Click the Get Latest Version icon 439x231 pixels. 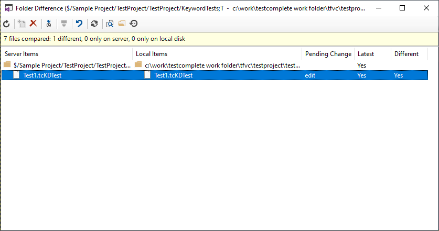click(49, 24)
